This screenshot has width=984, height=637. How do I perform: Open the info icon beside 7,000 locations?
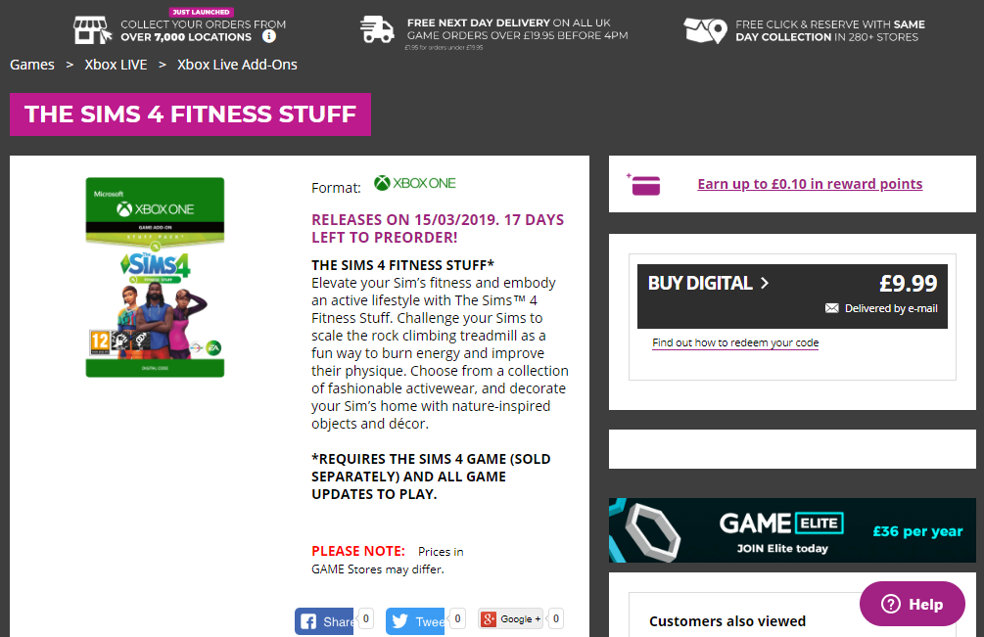point(269,36)
